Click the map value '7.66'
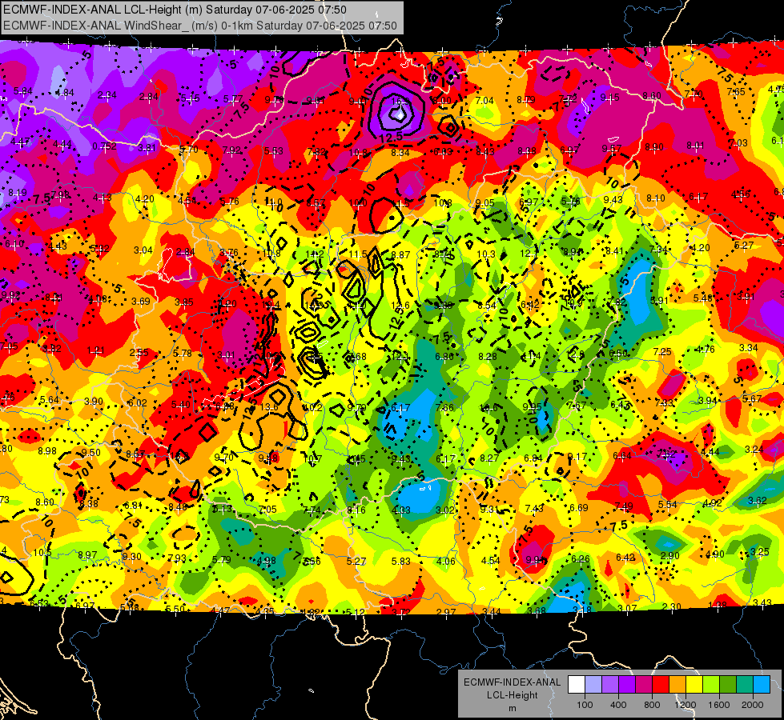 point(444,407)
